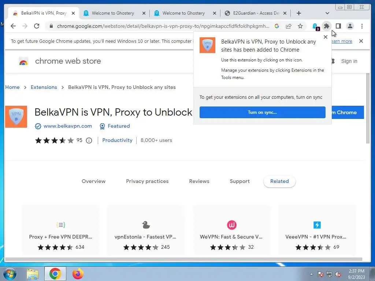Click the address bar URL
Viewport: 375px width, 281px height.
[x=163, y=26]
